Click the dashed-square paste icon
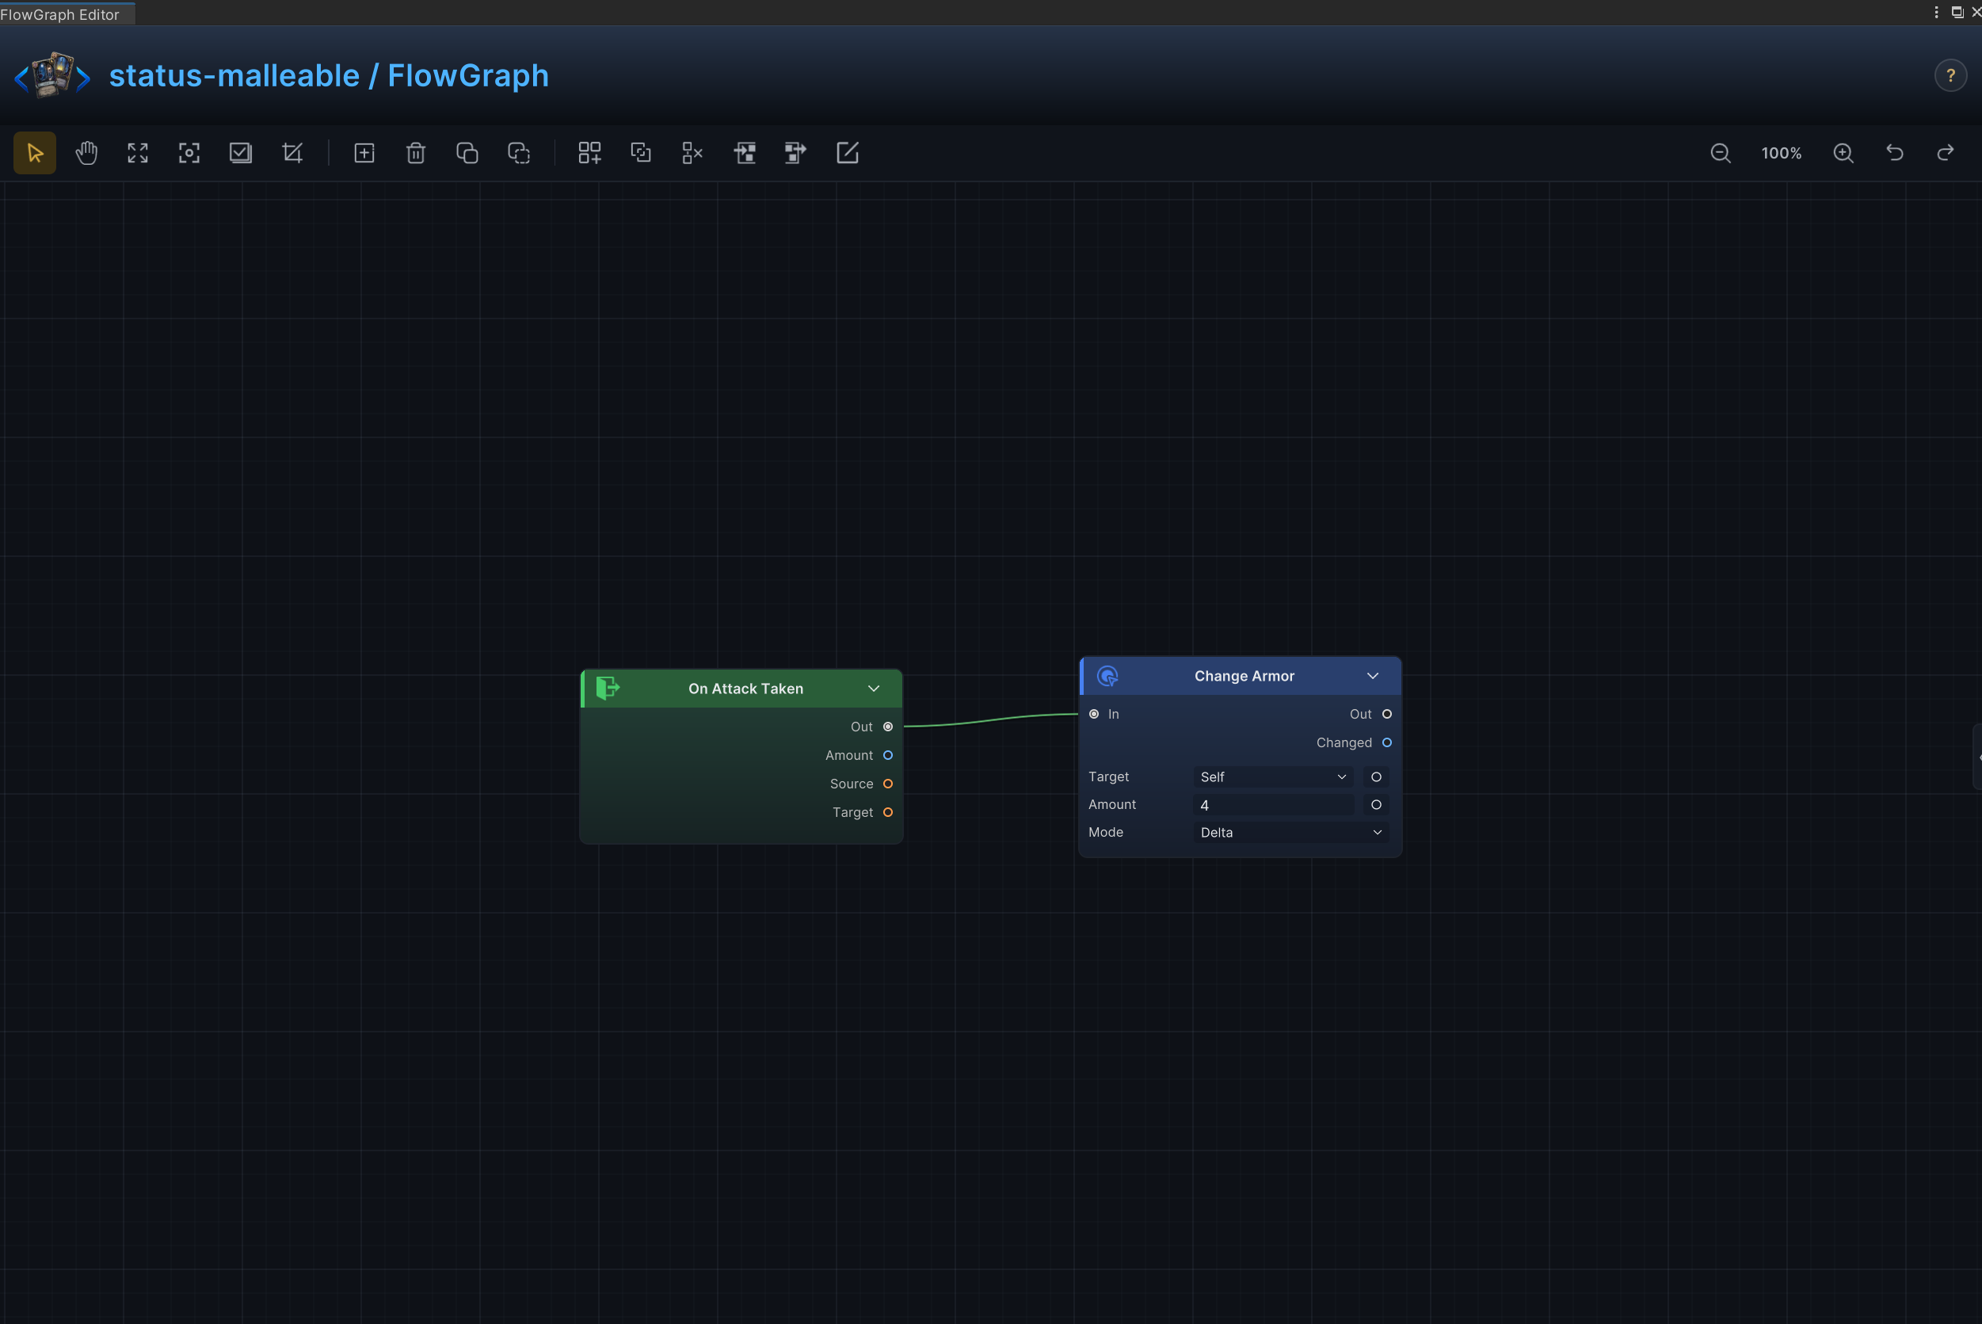1982x1324 pixels. click(518, 153)
